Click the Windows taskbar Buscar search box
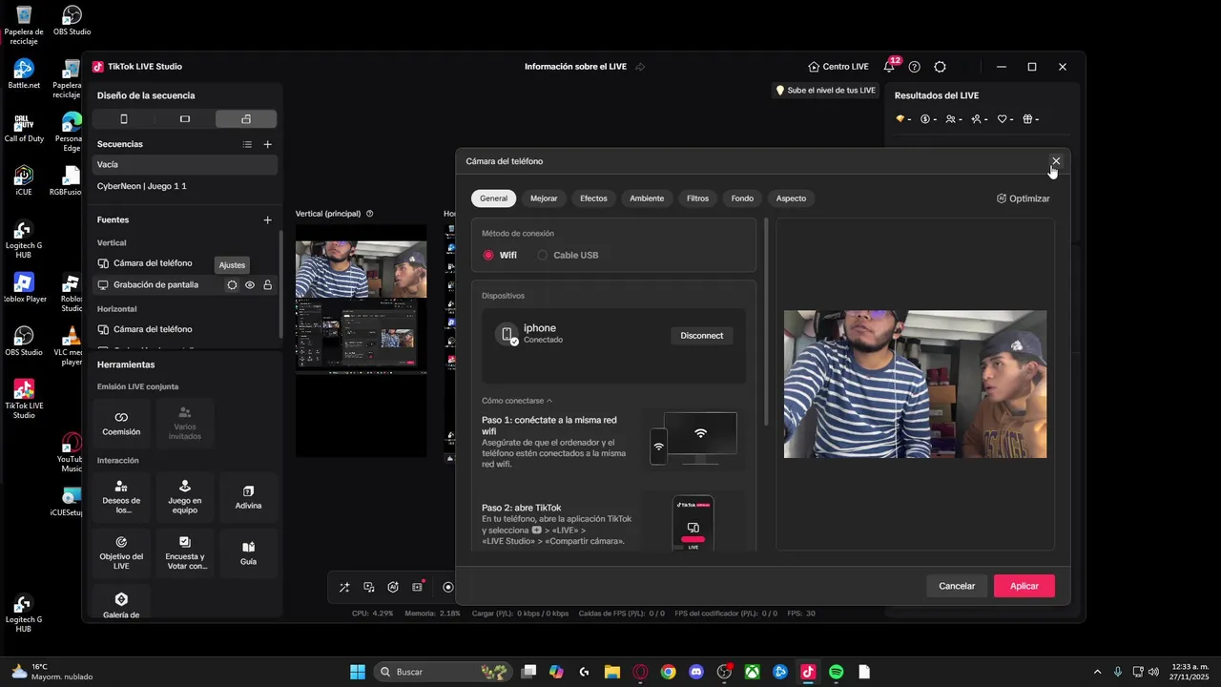 coord(443,672)
